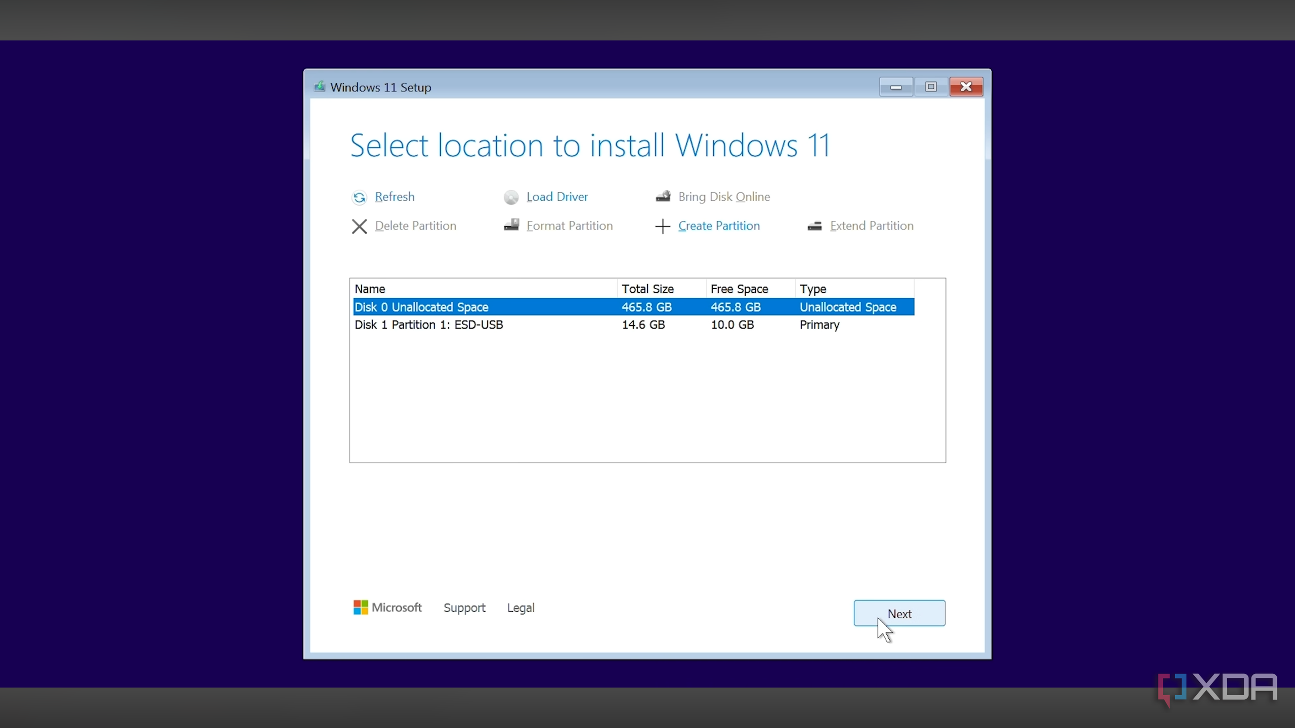Click the Next button
The width and height of the screenshot is (1295, 728).
pyautogui.click(x=899, y=613)
